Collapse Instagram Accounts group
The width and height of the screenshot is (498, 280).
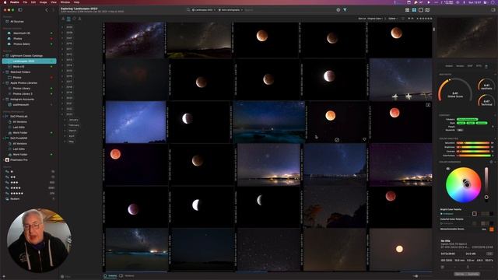tap(3, 100)
